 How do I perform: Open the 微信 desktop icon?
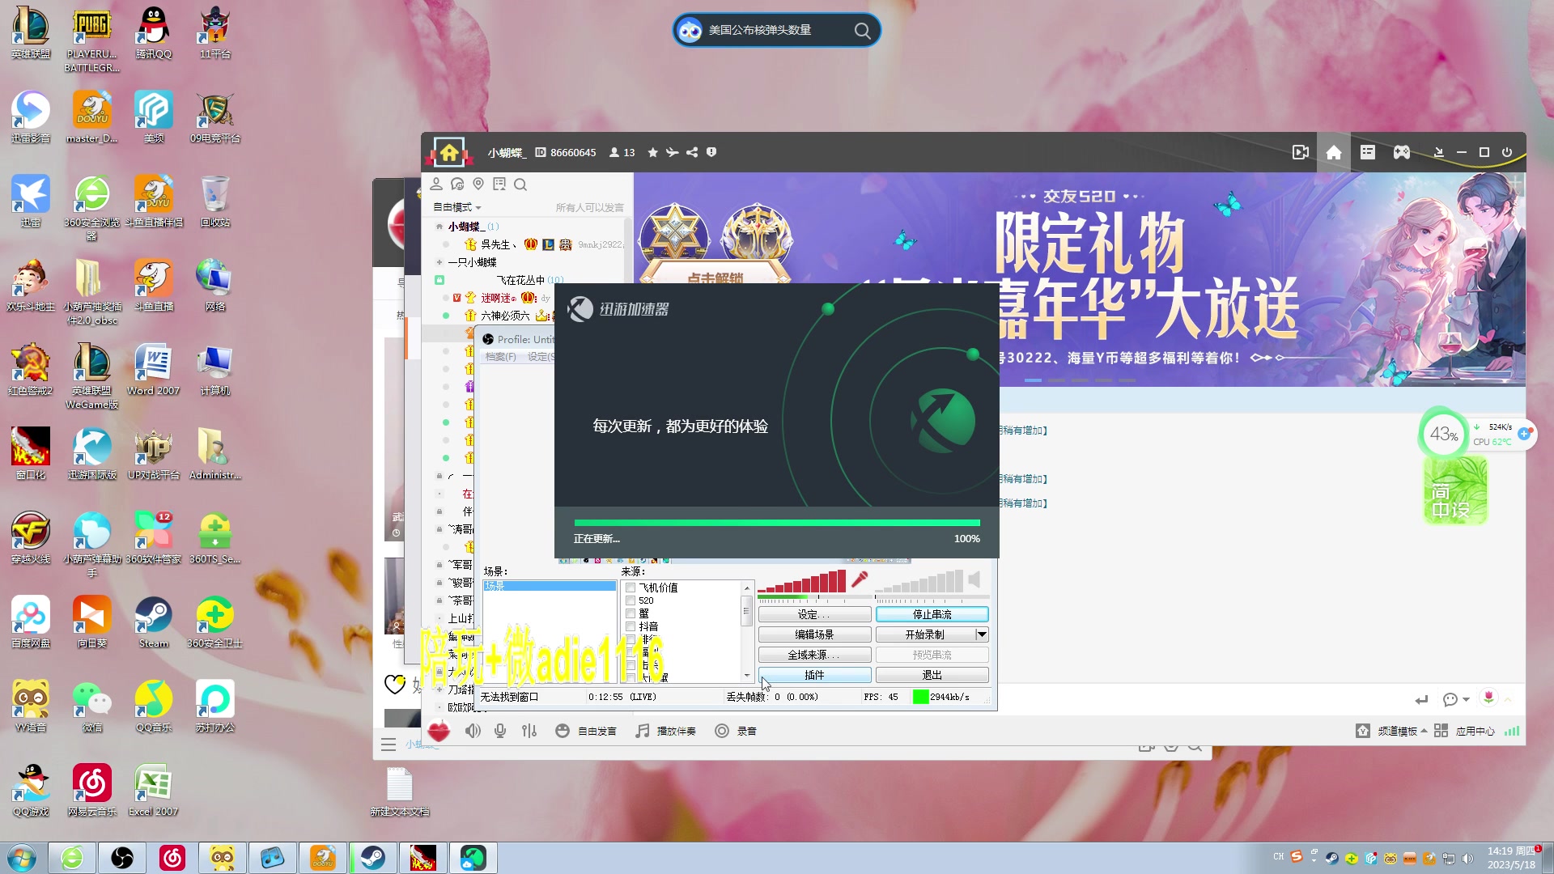[92, 706]
